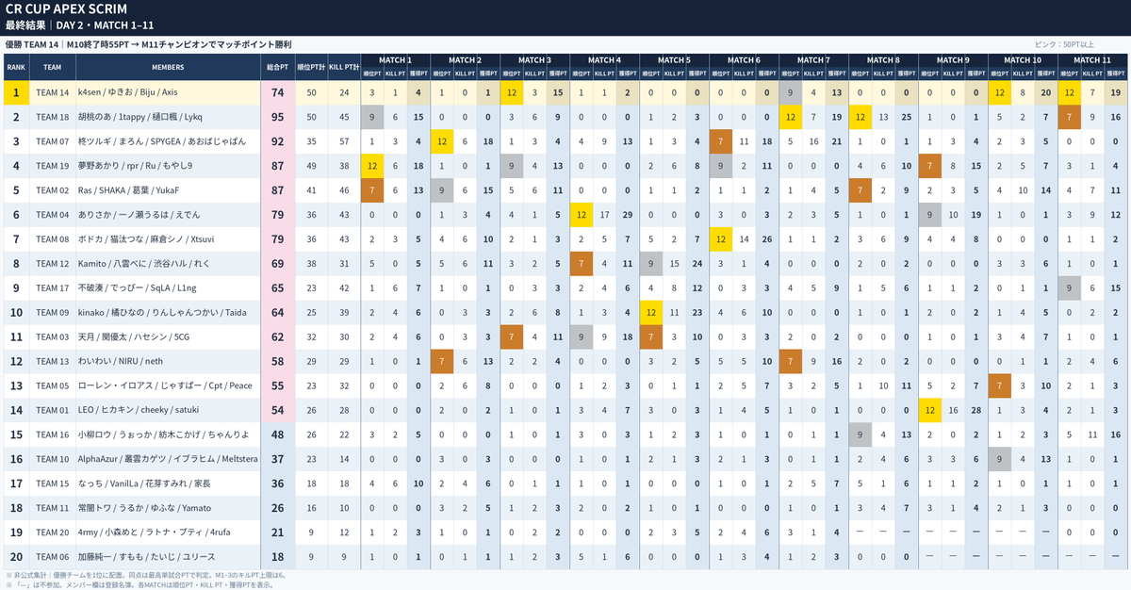Click the MATCH 4 header

point(604,59)
